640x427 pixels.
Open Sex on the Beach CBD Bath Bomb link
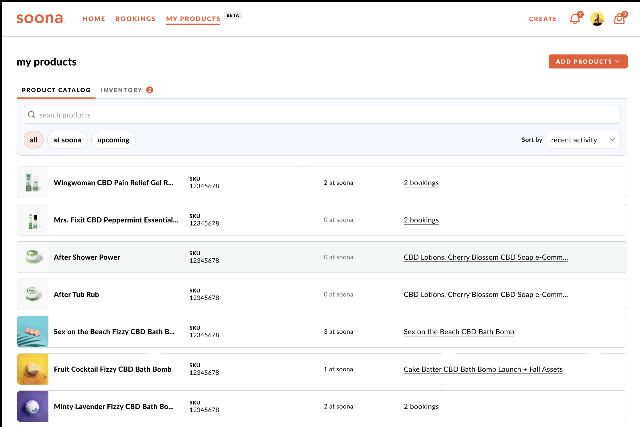(459, 332)
